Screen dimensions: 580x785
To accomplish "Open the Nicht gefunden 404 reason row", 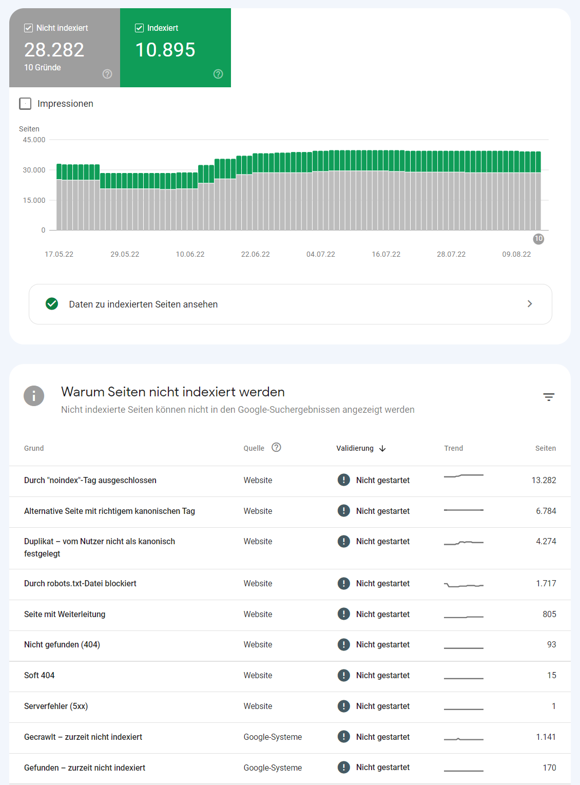I will coord(62,645).
